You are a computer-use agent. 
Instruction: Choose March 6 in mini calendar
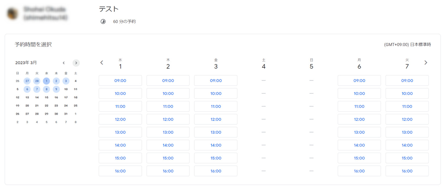click(27, 89)
